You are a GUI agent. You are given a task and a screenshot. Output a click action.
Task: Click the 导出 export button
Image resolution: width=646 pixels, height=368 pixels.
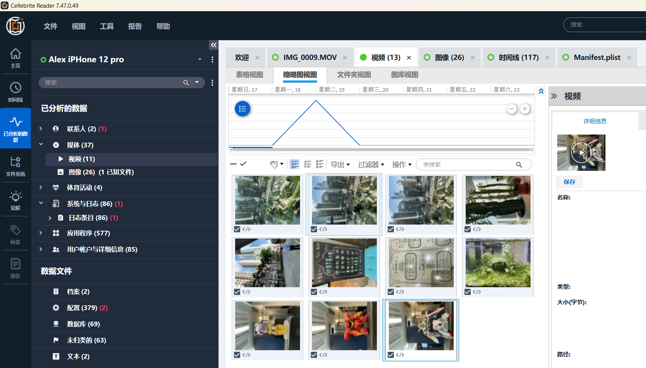pos(340,165)
